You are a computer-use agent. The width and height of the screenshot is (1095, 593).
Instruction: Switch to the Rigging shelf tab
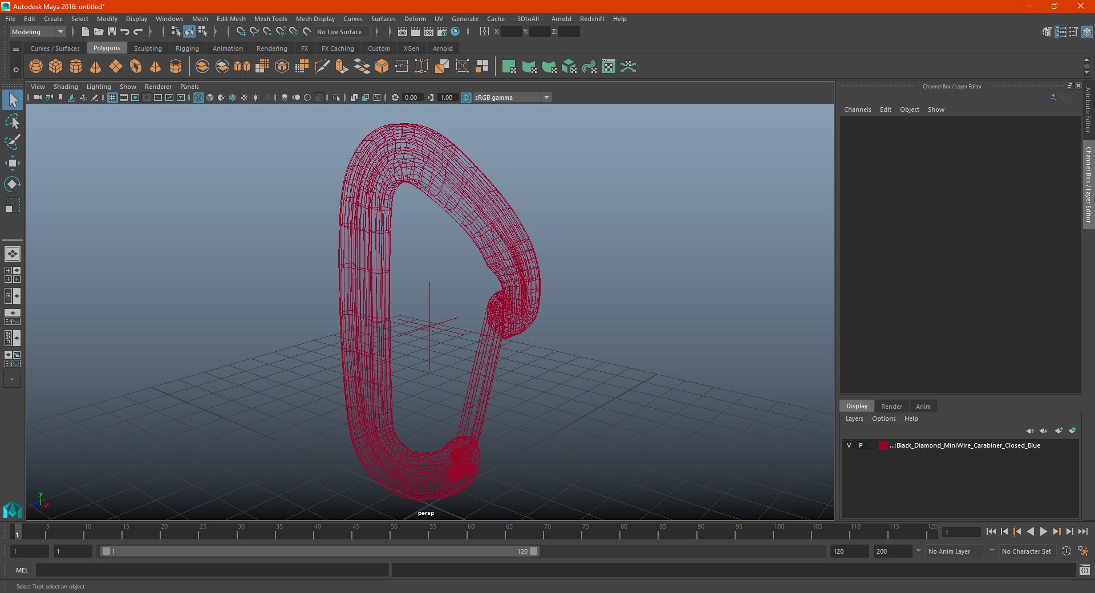point(187,48)
